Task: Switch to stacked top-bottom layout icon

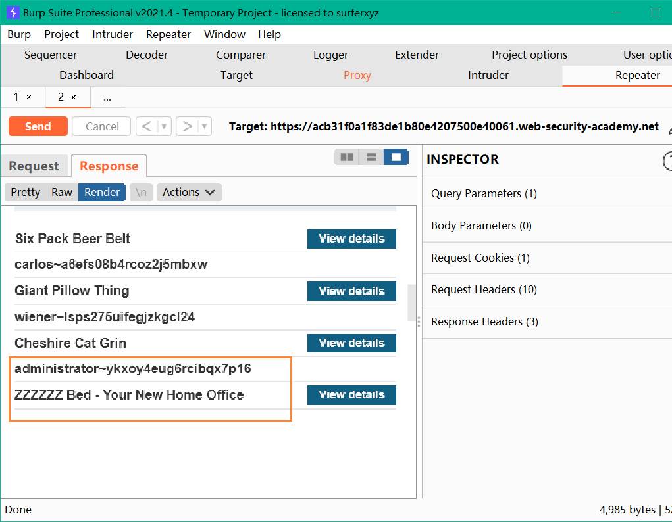Action: point(372,157)
